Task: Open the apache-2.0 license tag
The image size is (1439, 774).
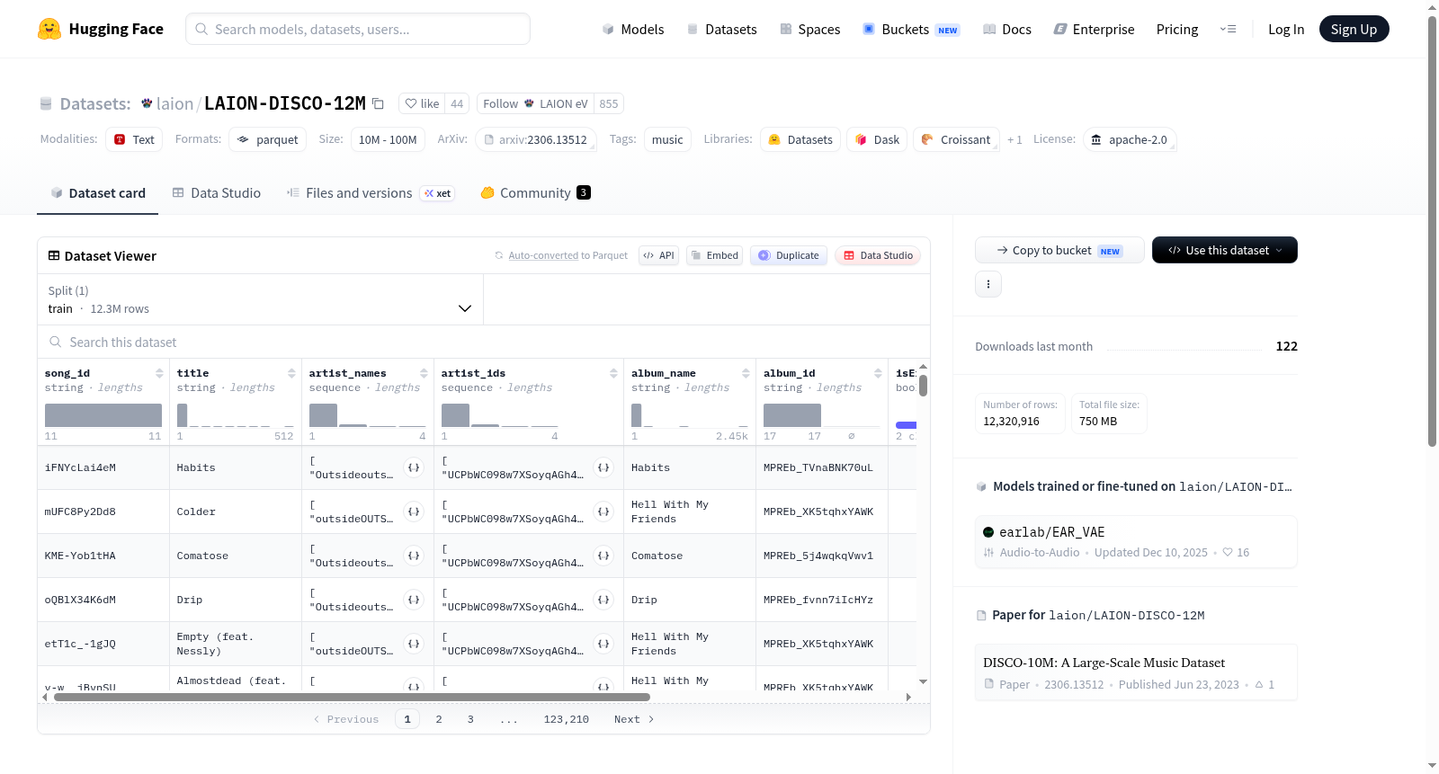Action: pyautogui.click(x=1130, y=139)
